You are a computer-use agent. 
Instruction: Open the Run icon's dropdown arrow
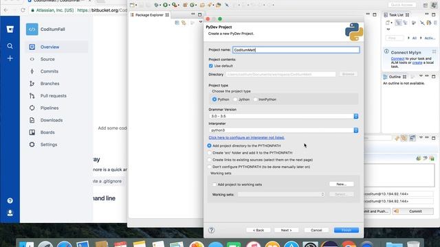pos(169,5)
